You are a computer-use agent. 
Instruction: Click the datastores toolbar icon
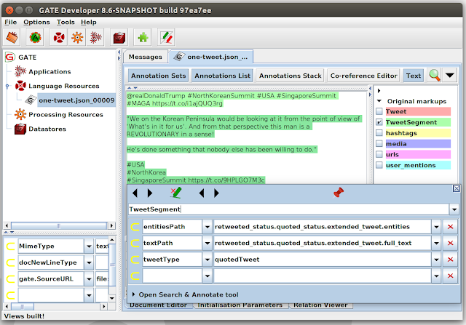[x=119, y=37]
